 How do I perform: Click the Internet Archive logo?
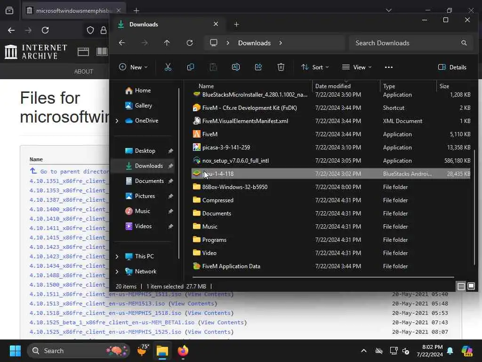pyautogui.click(x=36, y=52)
